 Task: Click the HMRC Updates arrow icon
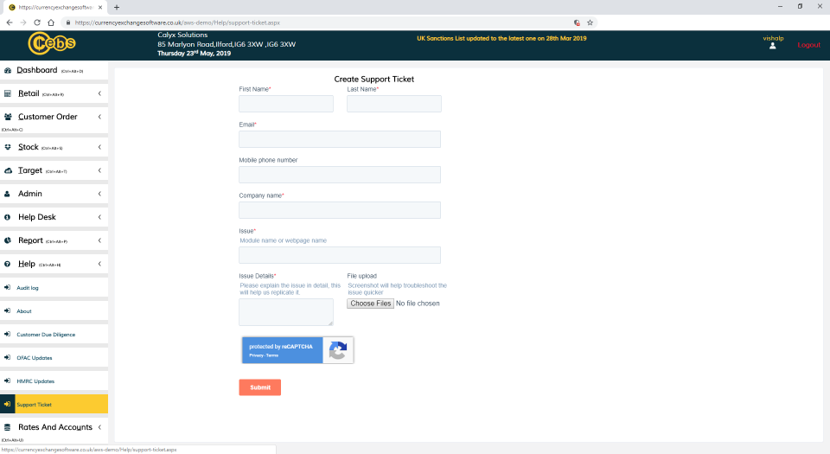8,380
